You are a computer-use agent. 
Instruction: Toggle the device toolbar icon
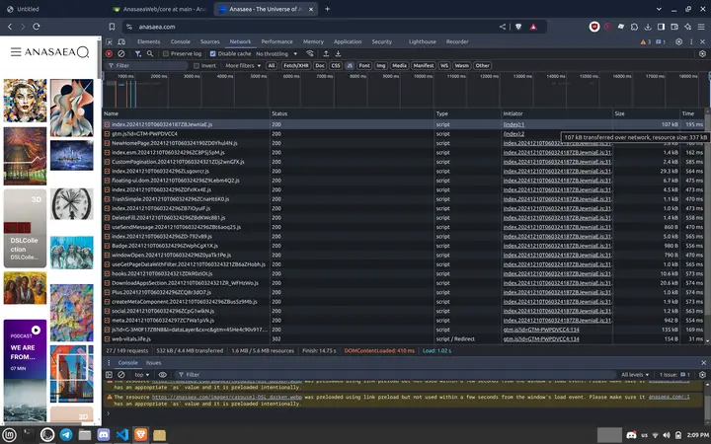click(x=122, y=41)
